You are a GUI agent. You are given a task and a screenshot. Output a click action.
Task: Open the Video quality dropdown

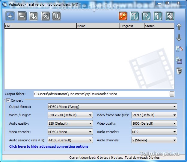click(x=154, y=123)
